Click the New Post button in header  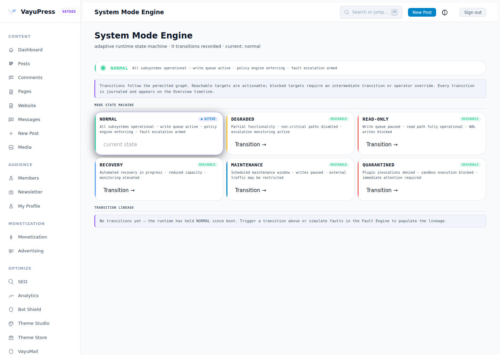422,12
